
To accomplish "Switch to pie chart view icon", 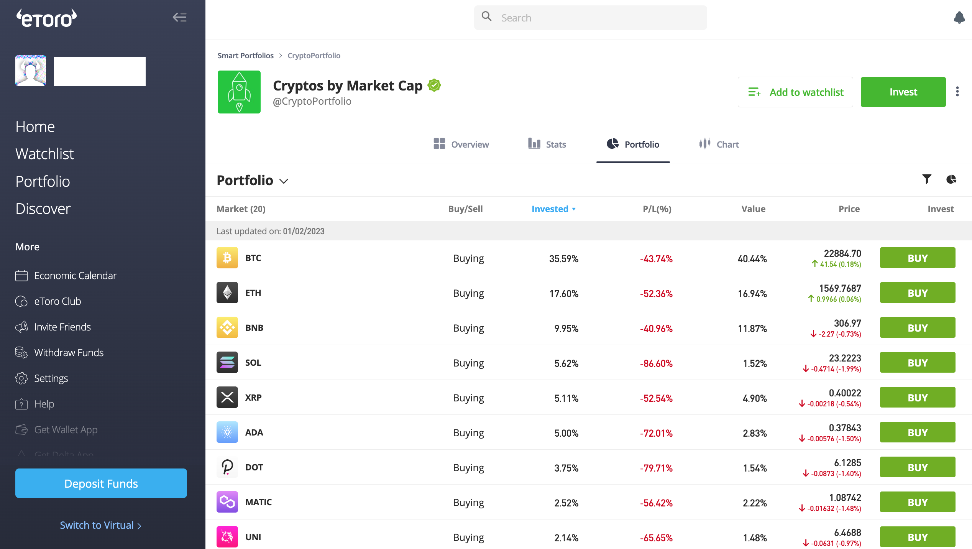I will (951, 179).
